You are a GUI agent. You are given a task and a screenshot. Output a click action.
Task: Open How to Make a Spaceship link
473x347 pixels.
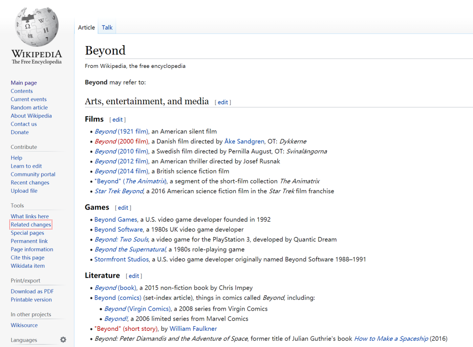[x=391, y=339]
